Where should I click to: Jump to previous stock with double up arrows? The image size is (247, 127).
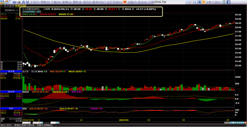(x=23, y=2)
